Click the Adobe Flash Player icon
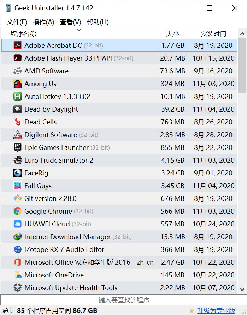 click(18, 58)
